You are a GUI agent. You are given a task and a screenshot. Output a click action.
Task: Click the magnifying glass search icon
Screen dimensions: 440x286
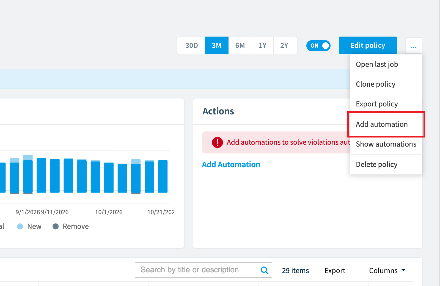[264, 270]
